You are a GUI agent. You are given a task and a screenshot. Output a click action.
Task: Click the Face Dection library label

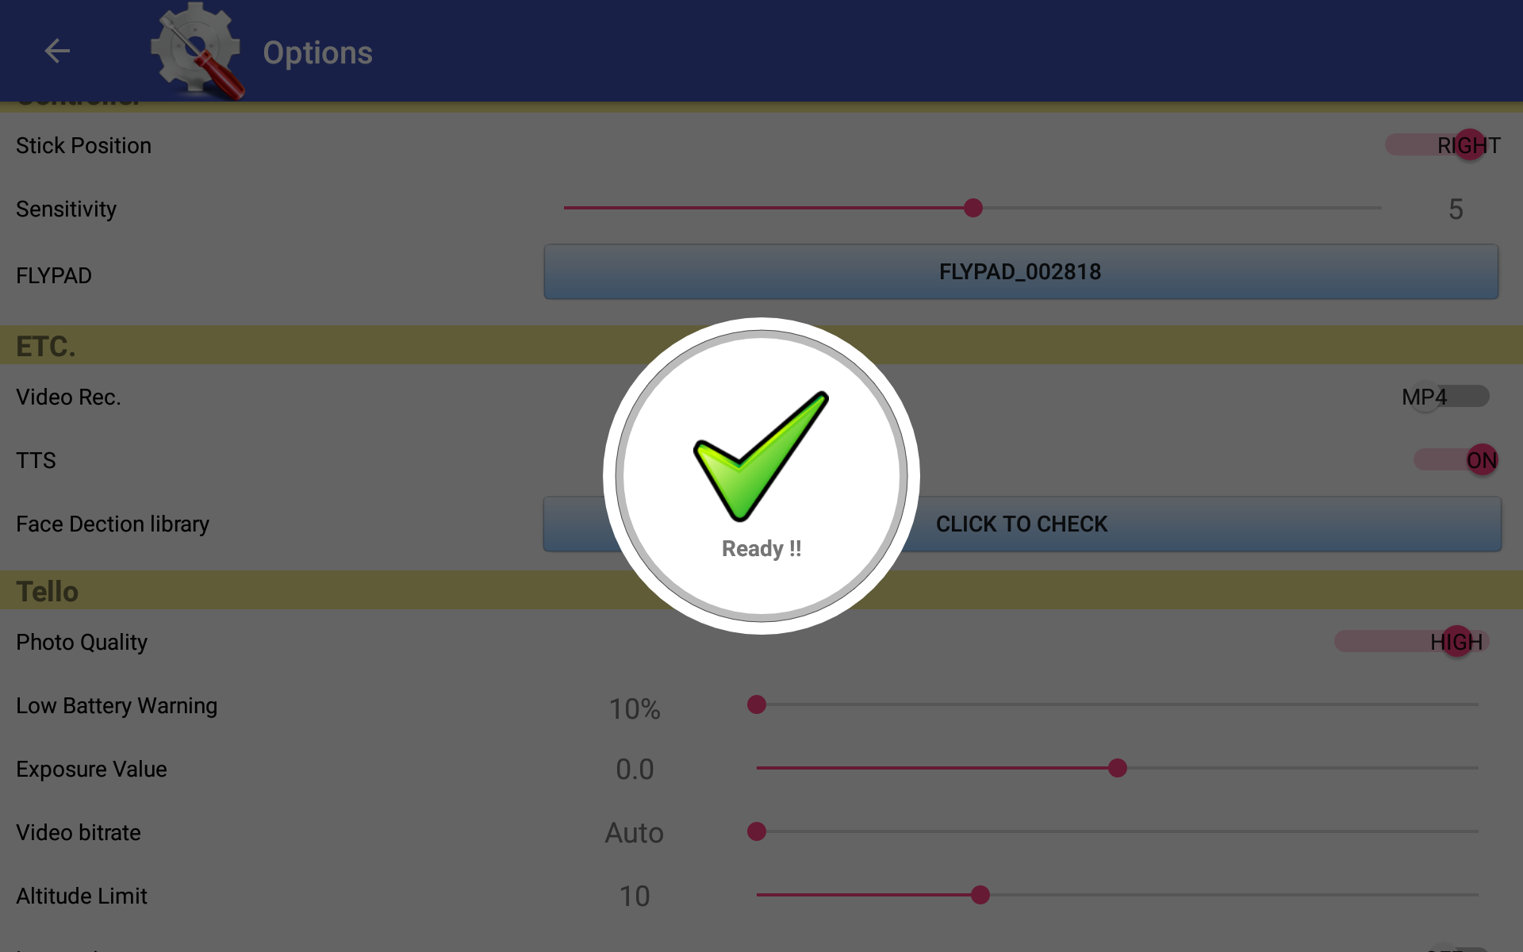tap(113, 524)
